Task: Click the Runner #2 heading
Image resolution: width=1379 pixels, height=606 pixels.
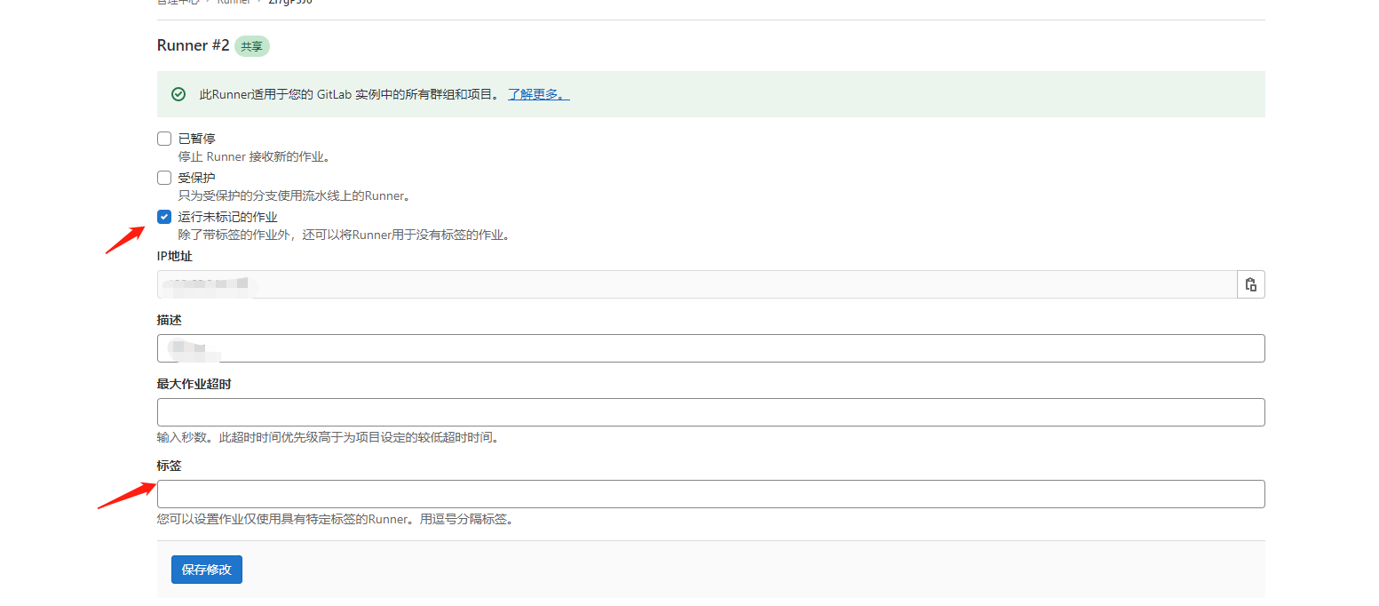Action: click(x=194, y=45)
